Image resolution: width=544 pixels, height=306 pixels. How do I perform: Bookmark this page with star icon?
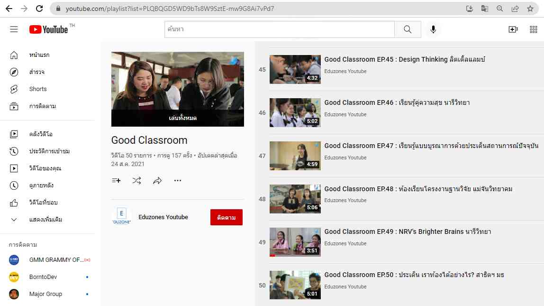tap(530, 9)
